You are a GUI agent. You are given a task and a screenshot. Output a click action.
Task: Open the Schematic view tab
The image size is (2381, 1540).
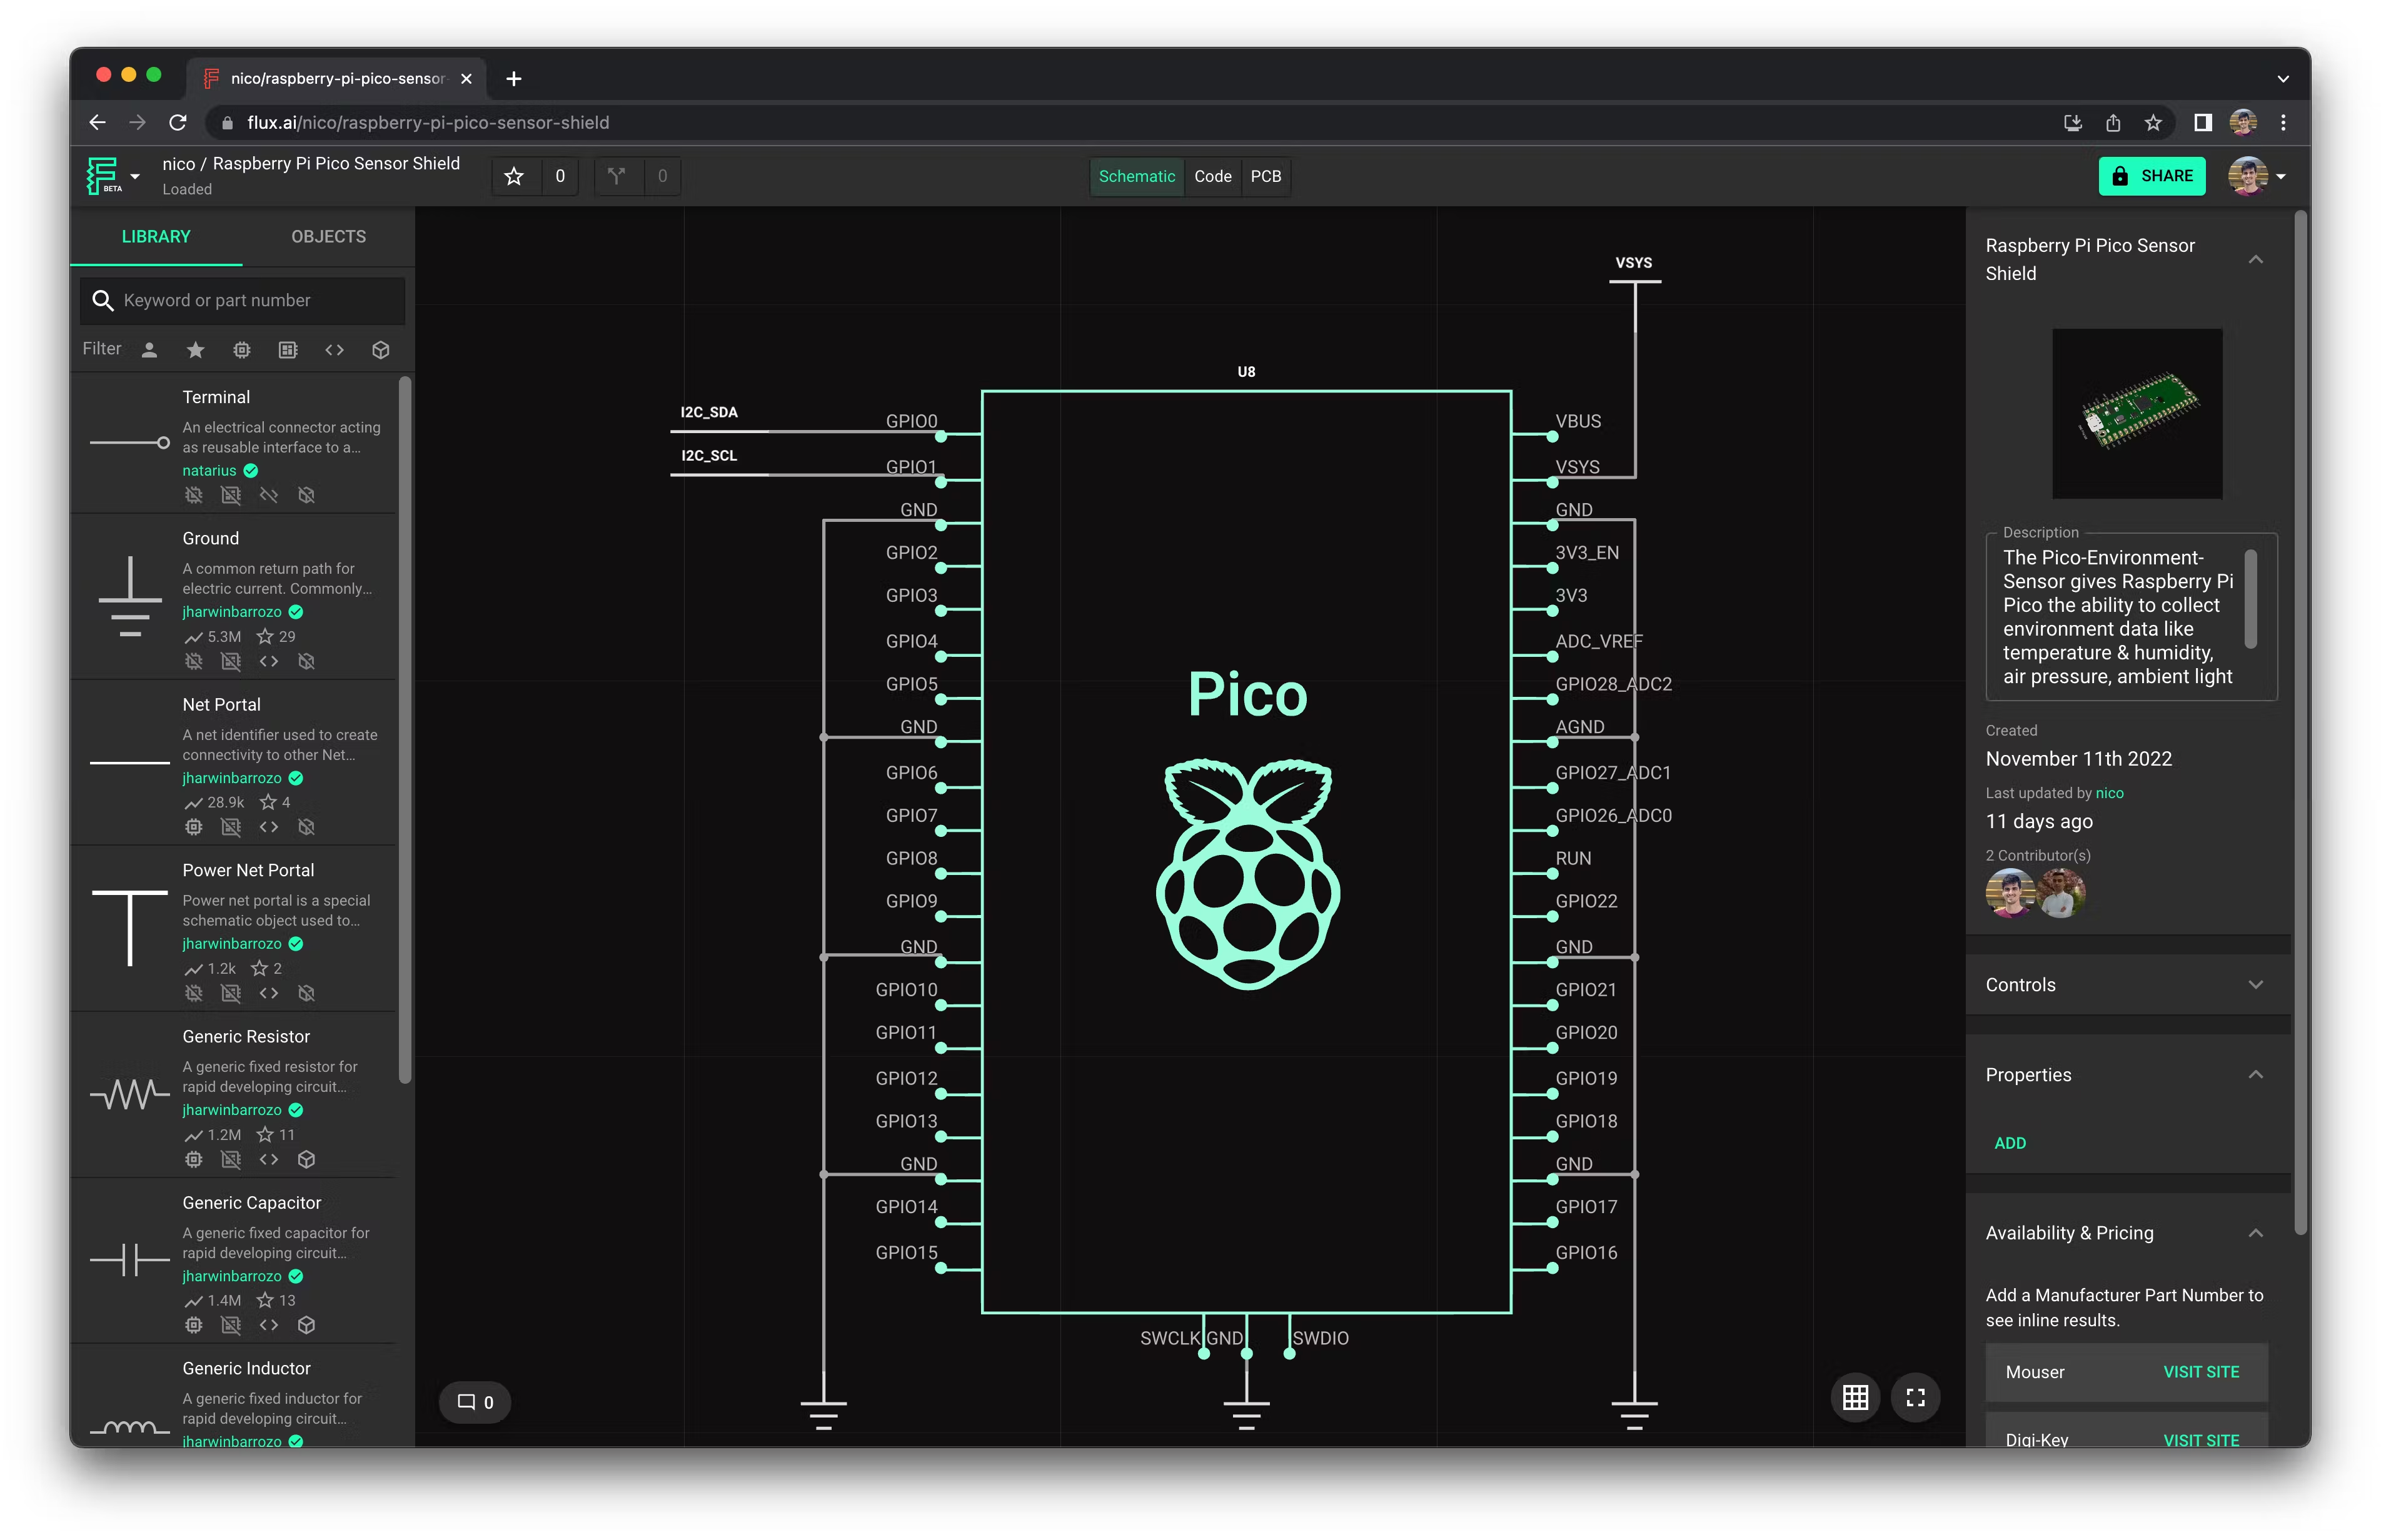pos(1137,176)
